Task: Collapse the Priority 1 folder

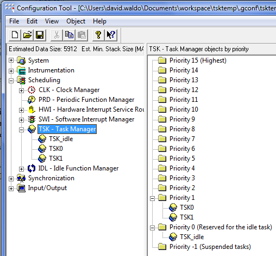Action: point(153,198)
